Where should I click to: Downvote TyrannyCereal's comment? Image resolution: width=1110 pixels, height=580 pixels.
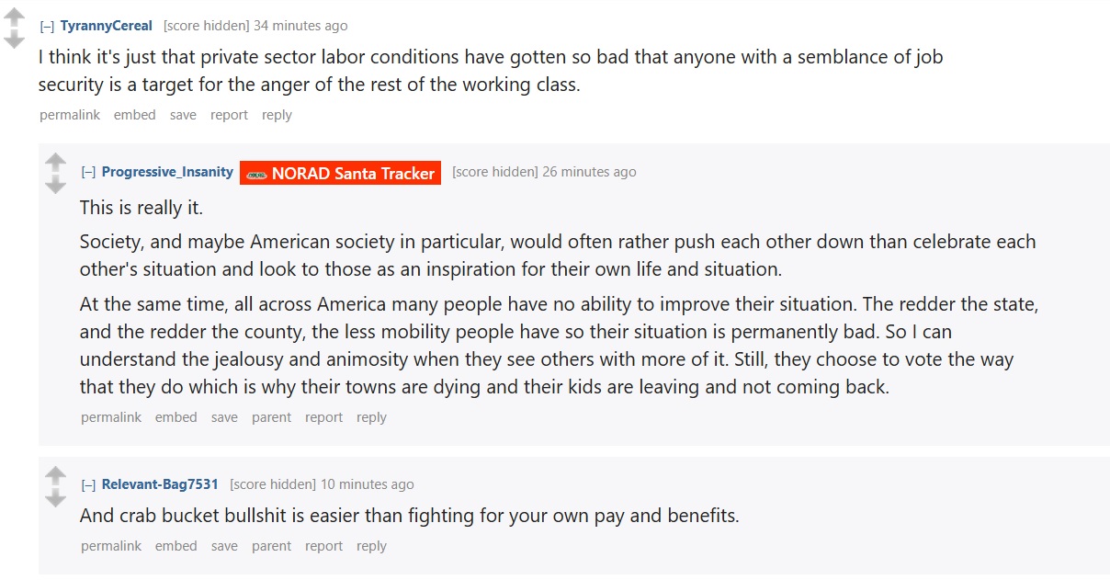pyautogui.click(x=14, y=39)
